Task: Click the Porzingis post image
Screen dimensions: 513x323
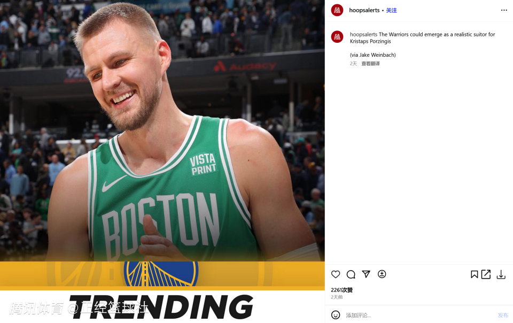Action: pos(162,161)
